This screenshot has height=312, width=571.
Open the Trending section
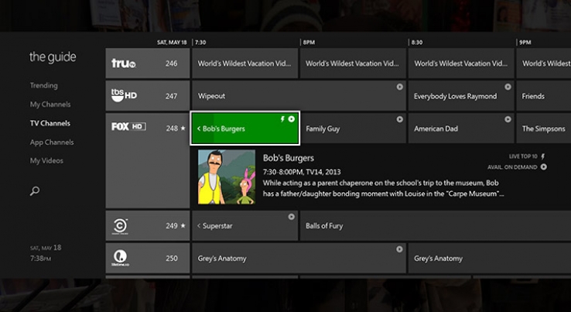(x=43, y=86)
